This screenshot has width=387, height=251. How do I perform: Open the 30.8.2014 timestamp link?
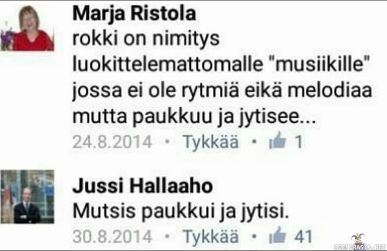click(x=112, y=236)
